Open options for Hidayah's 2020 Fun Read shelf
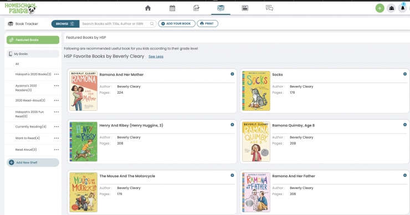Screen dimensions: 410x215 (57, 112)
